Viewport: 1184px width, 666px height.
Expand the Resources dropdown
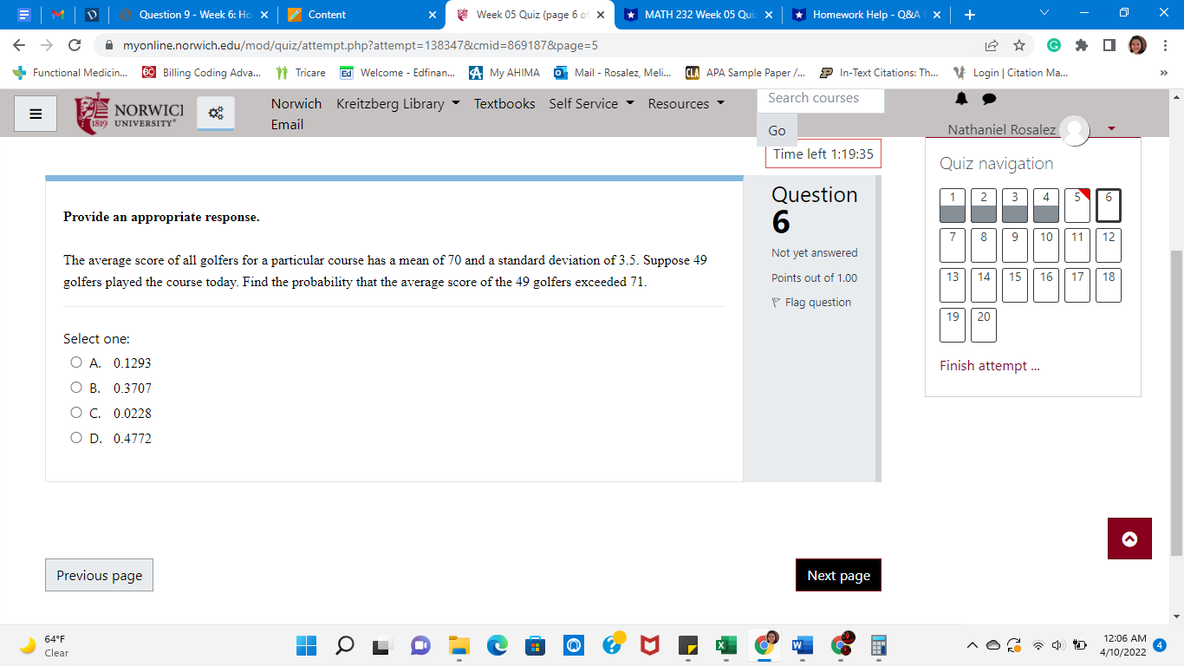tap(686, 103)
